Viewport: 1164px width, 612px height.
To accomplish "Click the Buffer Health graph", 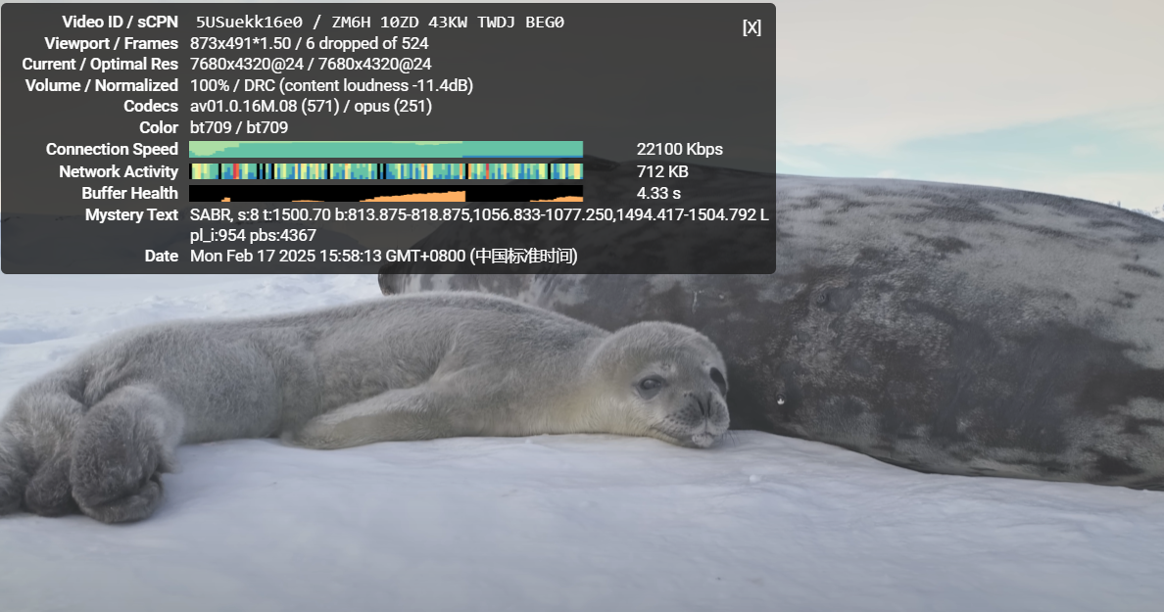I will click(385, 193).
